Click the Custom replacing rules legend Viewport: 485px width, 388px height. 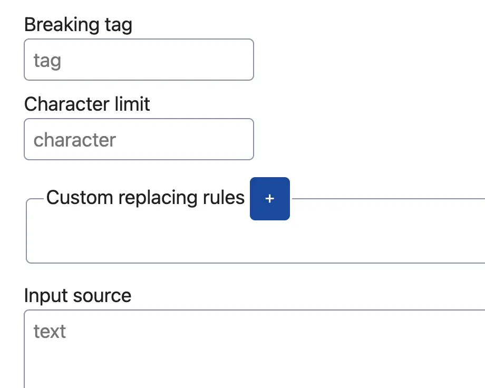coord(145,198)
